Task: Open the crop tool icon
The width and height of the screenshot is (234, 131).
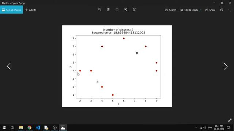Action: point(134,10)
